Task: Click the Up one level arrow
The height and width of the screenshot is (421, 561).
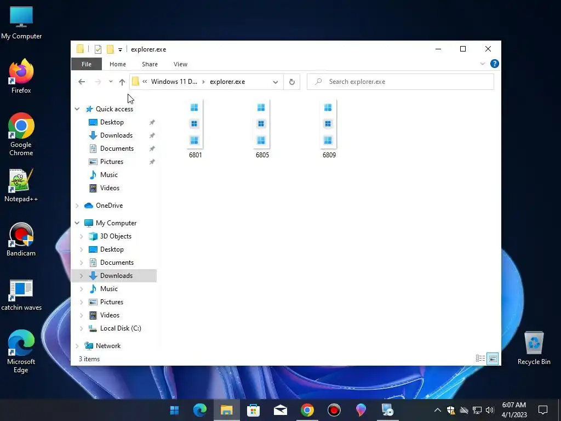Action: [x=122, y=82]
